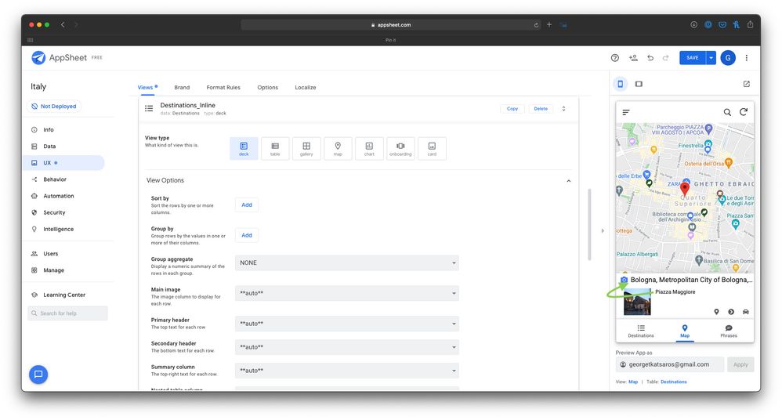Click the redo arrow icon
782x420 pixels.
(666, 58)
